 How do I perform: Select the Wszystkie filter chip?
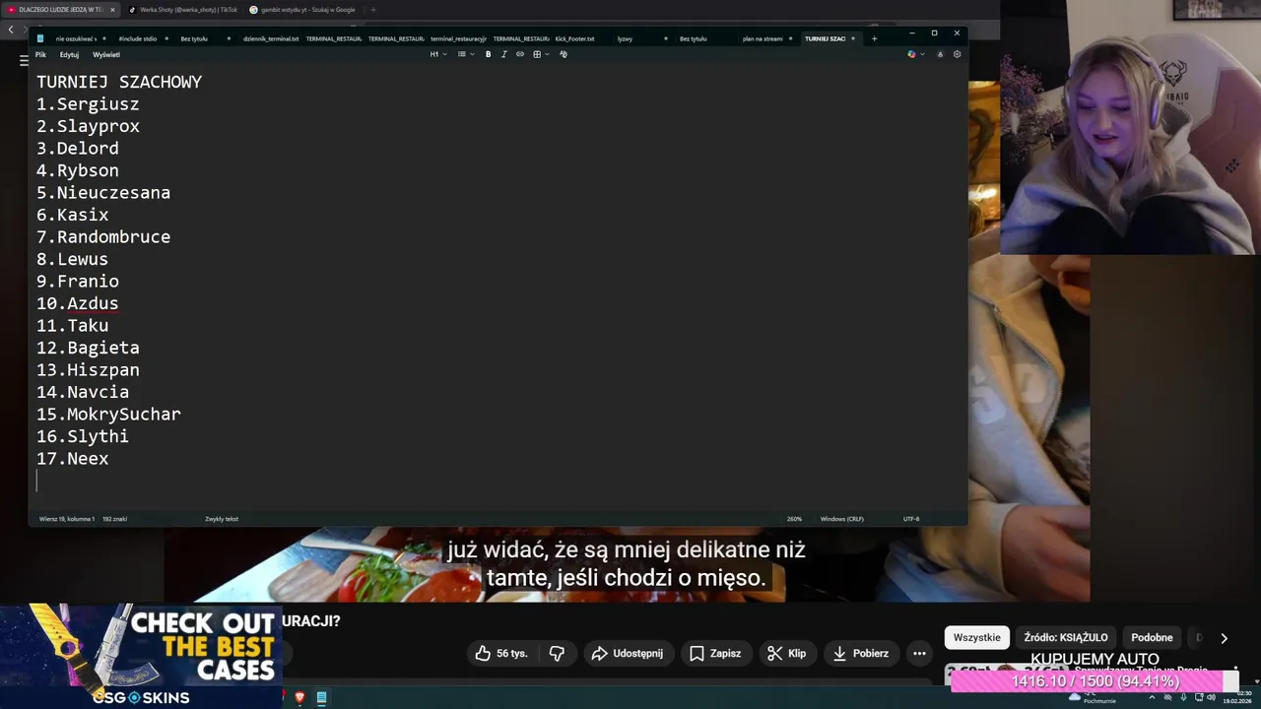976,637
